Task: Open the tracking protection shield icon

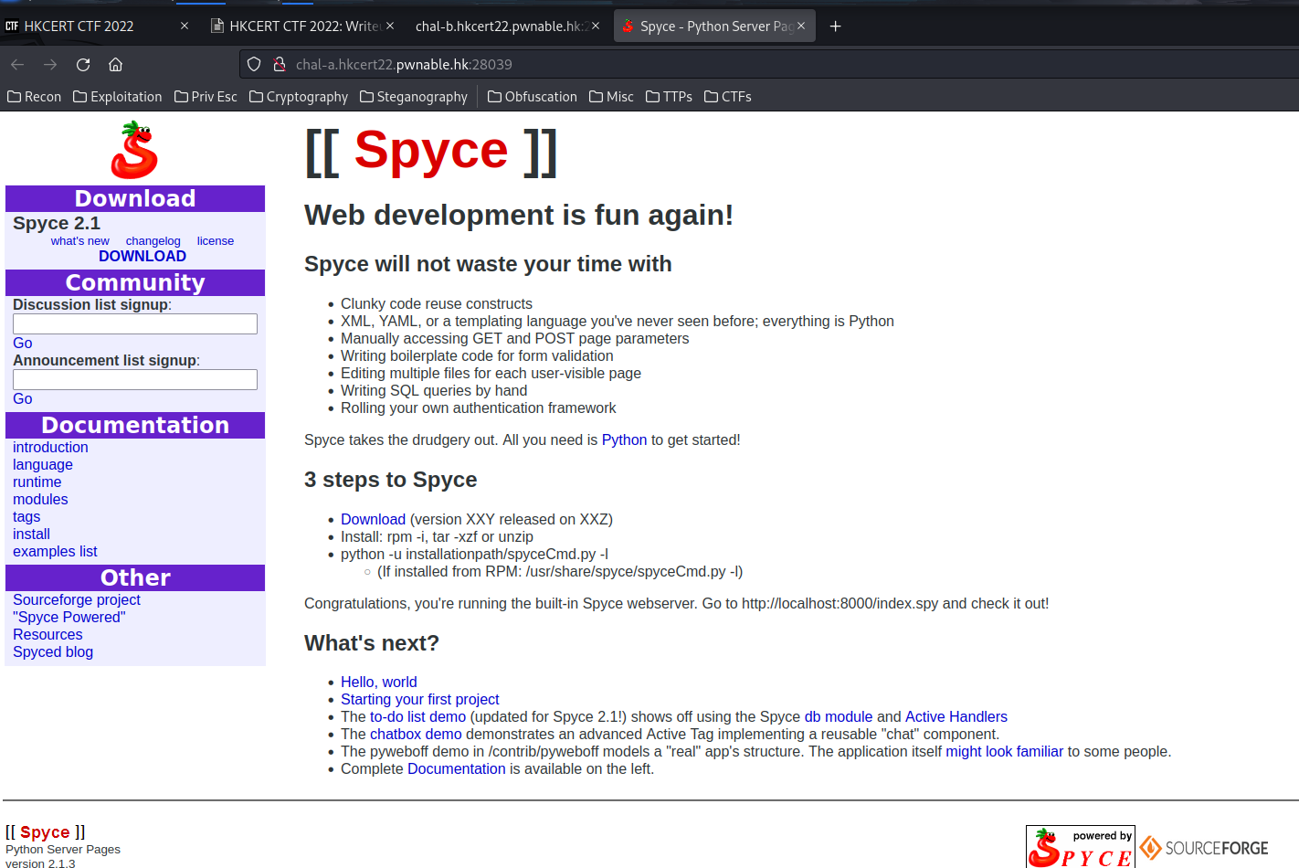Action: tap(255, 64)
